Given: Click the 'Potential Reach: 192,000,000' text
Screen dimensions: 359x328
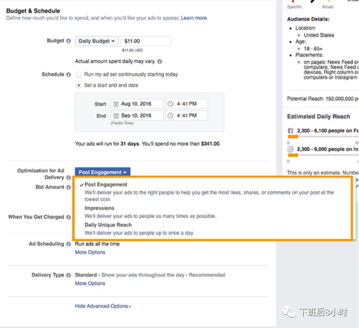Looking at the screenshot, I should pyautogui.click(x=321, y=99).
